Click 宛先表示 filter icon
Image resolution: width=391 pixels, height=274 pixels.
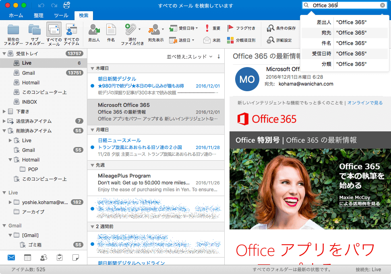pos(154,30)
